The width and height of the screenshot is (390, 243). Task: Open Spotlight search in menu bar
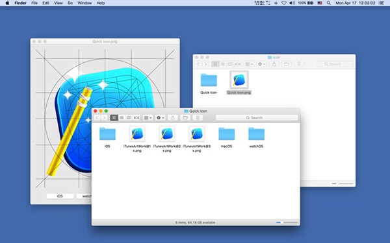tap(329, 3)
